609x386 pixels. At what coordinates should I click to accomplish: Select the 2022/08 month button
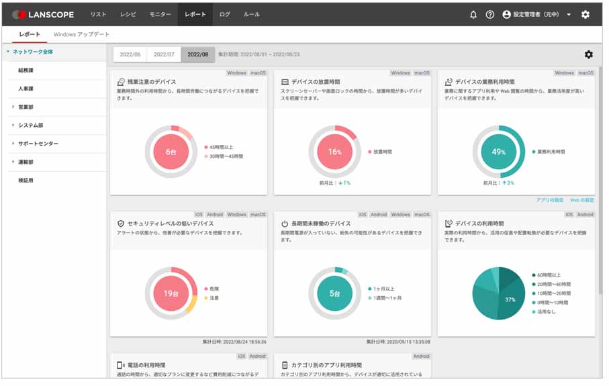click(198, 54)
